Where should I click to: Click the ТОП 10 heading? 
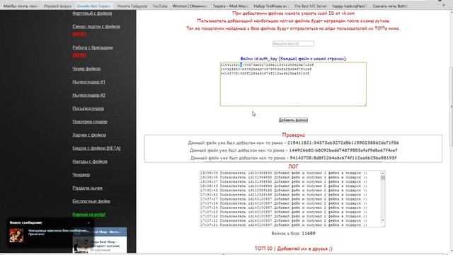pos(293,249)
